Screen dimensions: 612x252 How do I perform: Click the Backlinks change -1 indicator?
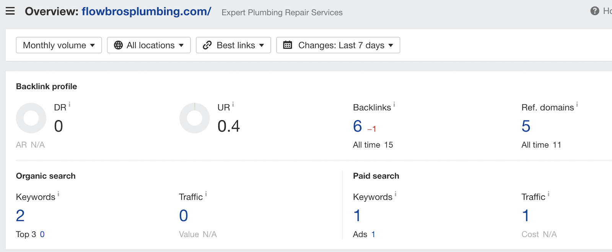pos(372,129)
